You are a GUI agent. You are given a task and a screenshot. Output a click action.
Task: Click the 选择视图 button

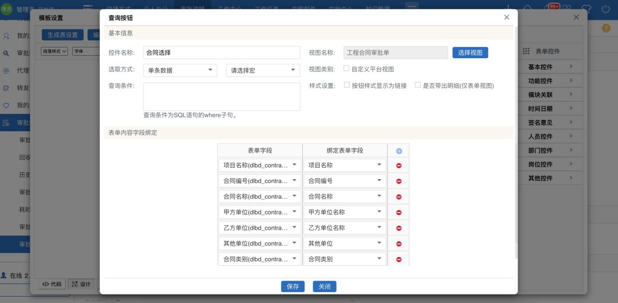(470, 52)
